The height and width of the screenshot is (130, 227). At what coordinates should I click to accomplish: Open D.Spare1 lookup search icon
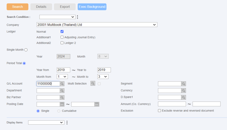tap(183, 97)
